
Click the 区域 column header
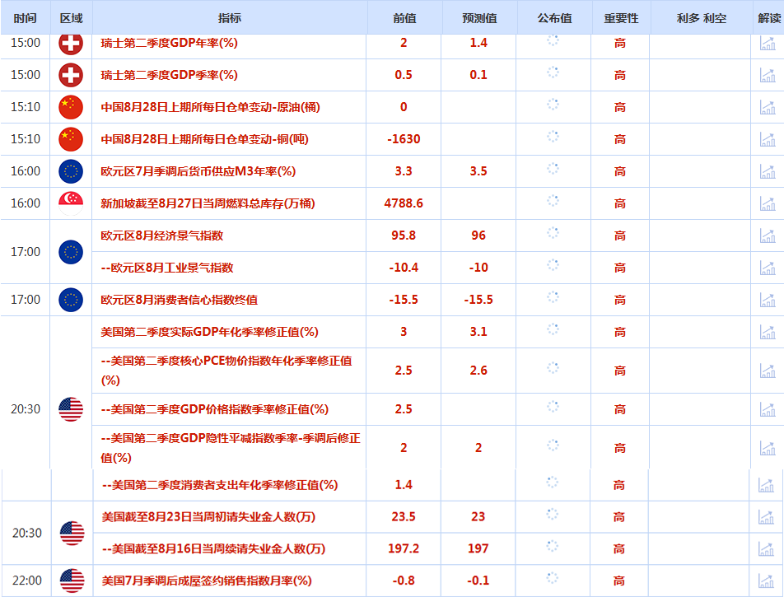71,18
